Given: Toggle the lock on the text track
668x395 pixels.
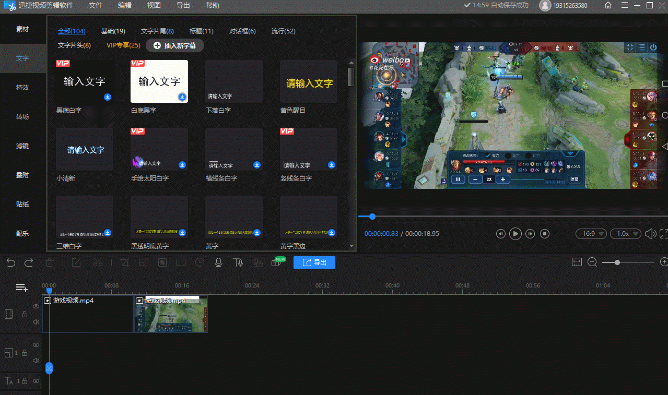Looking at the screenshot, I should click(x=24, y=381).
